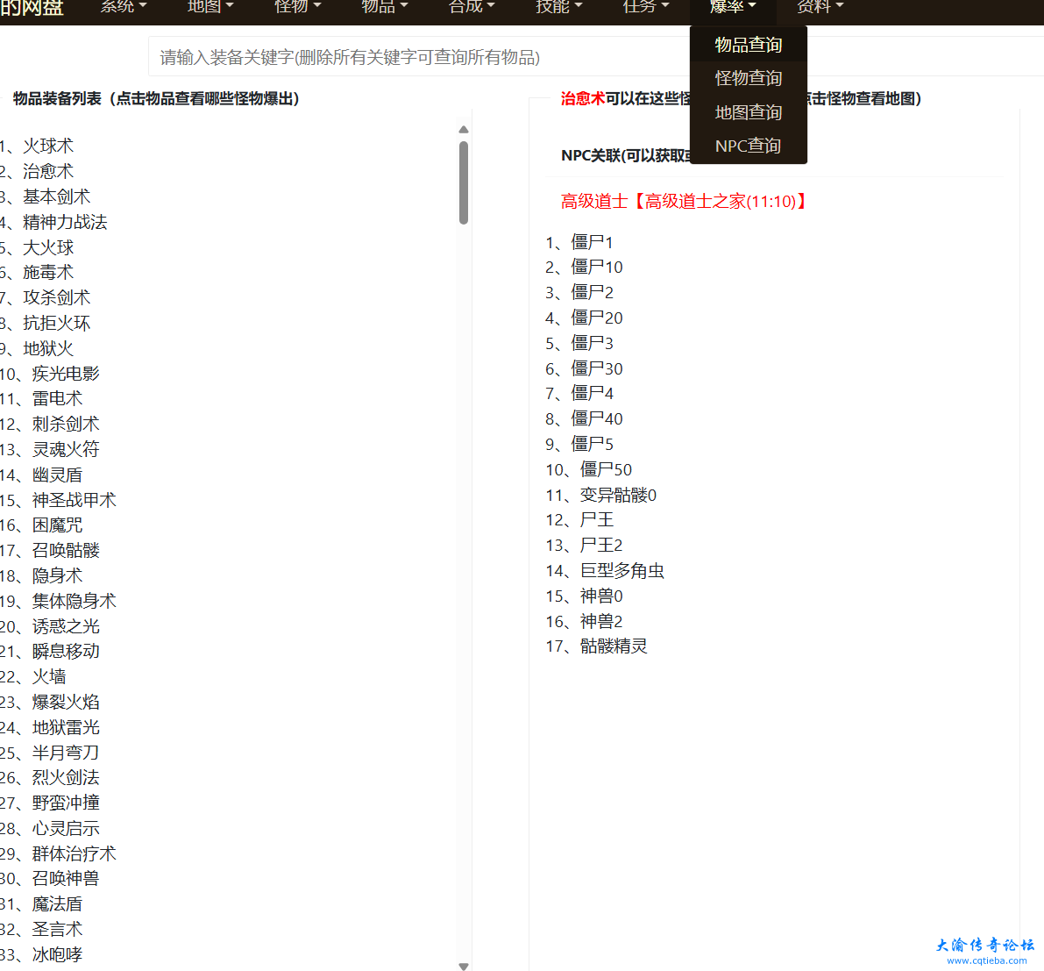Expand the 任务 navigation menu

coord(646,7)
